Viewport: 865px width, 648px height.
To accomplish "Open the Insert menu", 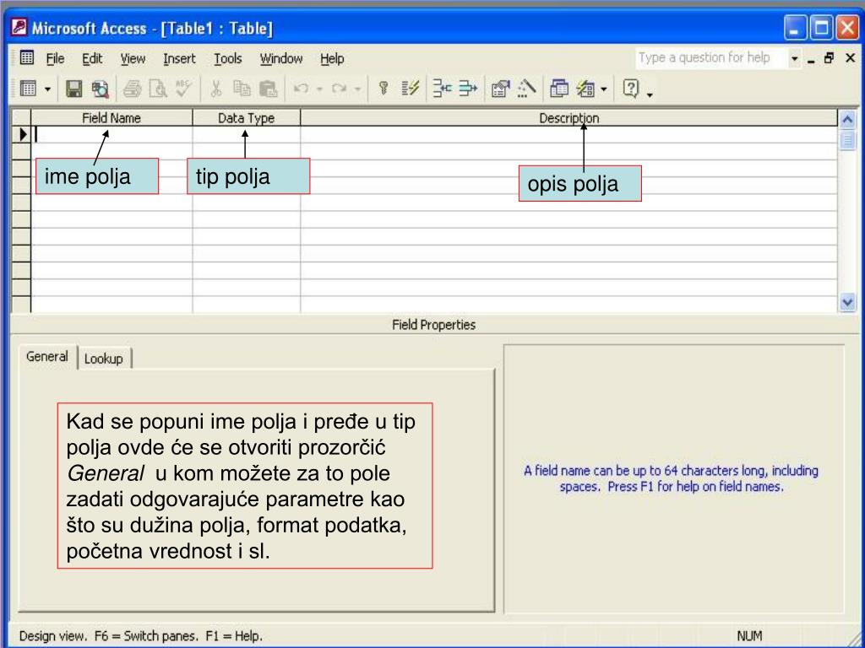I will click(x=179, y=58).
